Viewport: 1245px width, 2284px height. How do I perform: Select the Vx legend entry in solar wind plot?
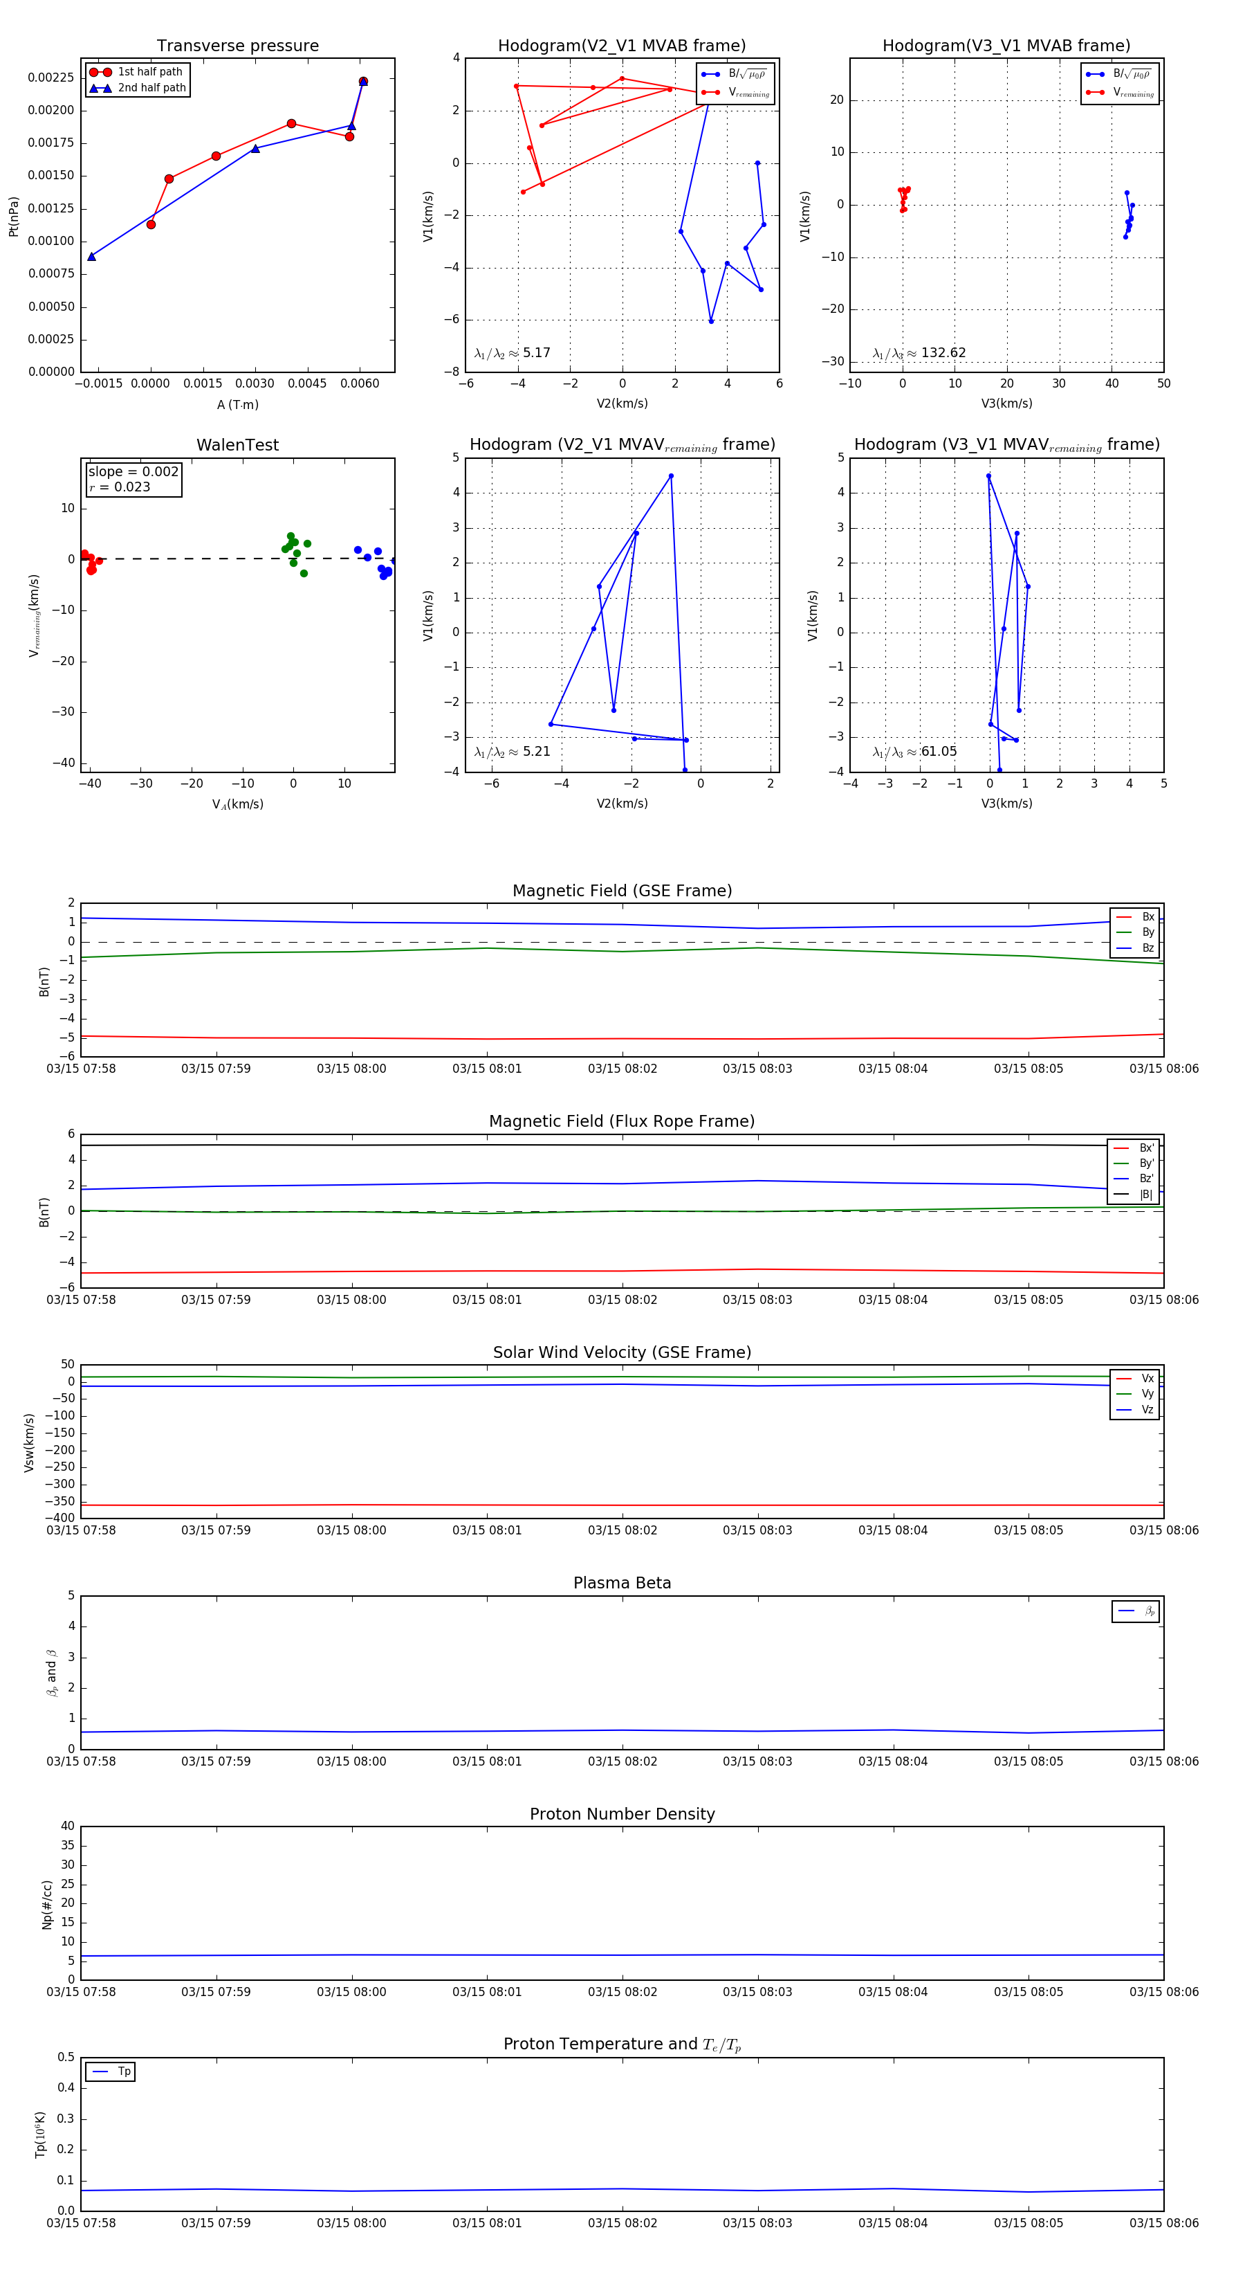click(x=1135, y=1379)
